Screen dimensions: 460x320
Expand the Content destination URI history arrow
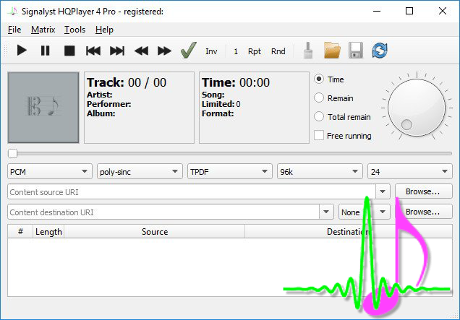point(326,212)
